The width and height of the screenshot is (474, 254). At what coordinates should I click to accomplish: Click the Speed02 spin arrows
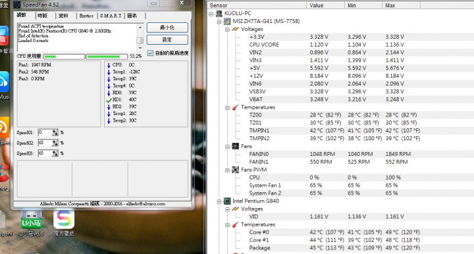[55, 143]
